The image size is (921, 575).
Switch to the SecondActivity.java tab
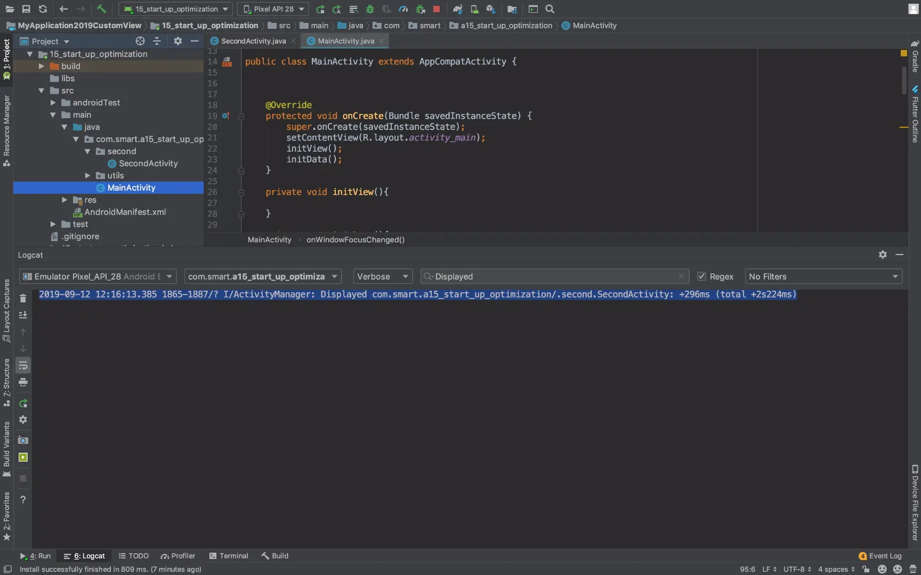pos(253,41)
